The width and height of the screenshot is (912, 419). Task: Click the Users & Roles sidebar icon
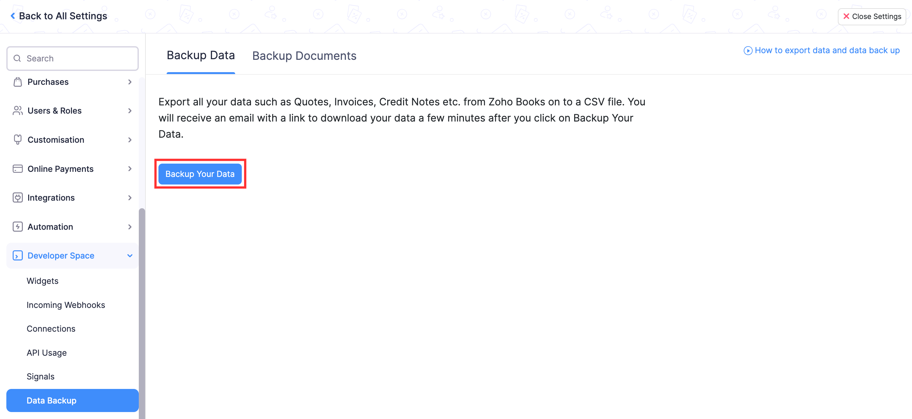pyautogui.click(x=17, y=110)
